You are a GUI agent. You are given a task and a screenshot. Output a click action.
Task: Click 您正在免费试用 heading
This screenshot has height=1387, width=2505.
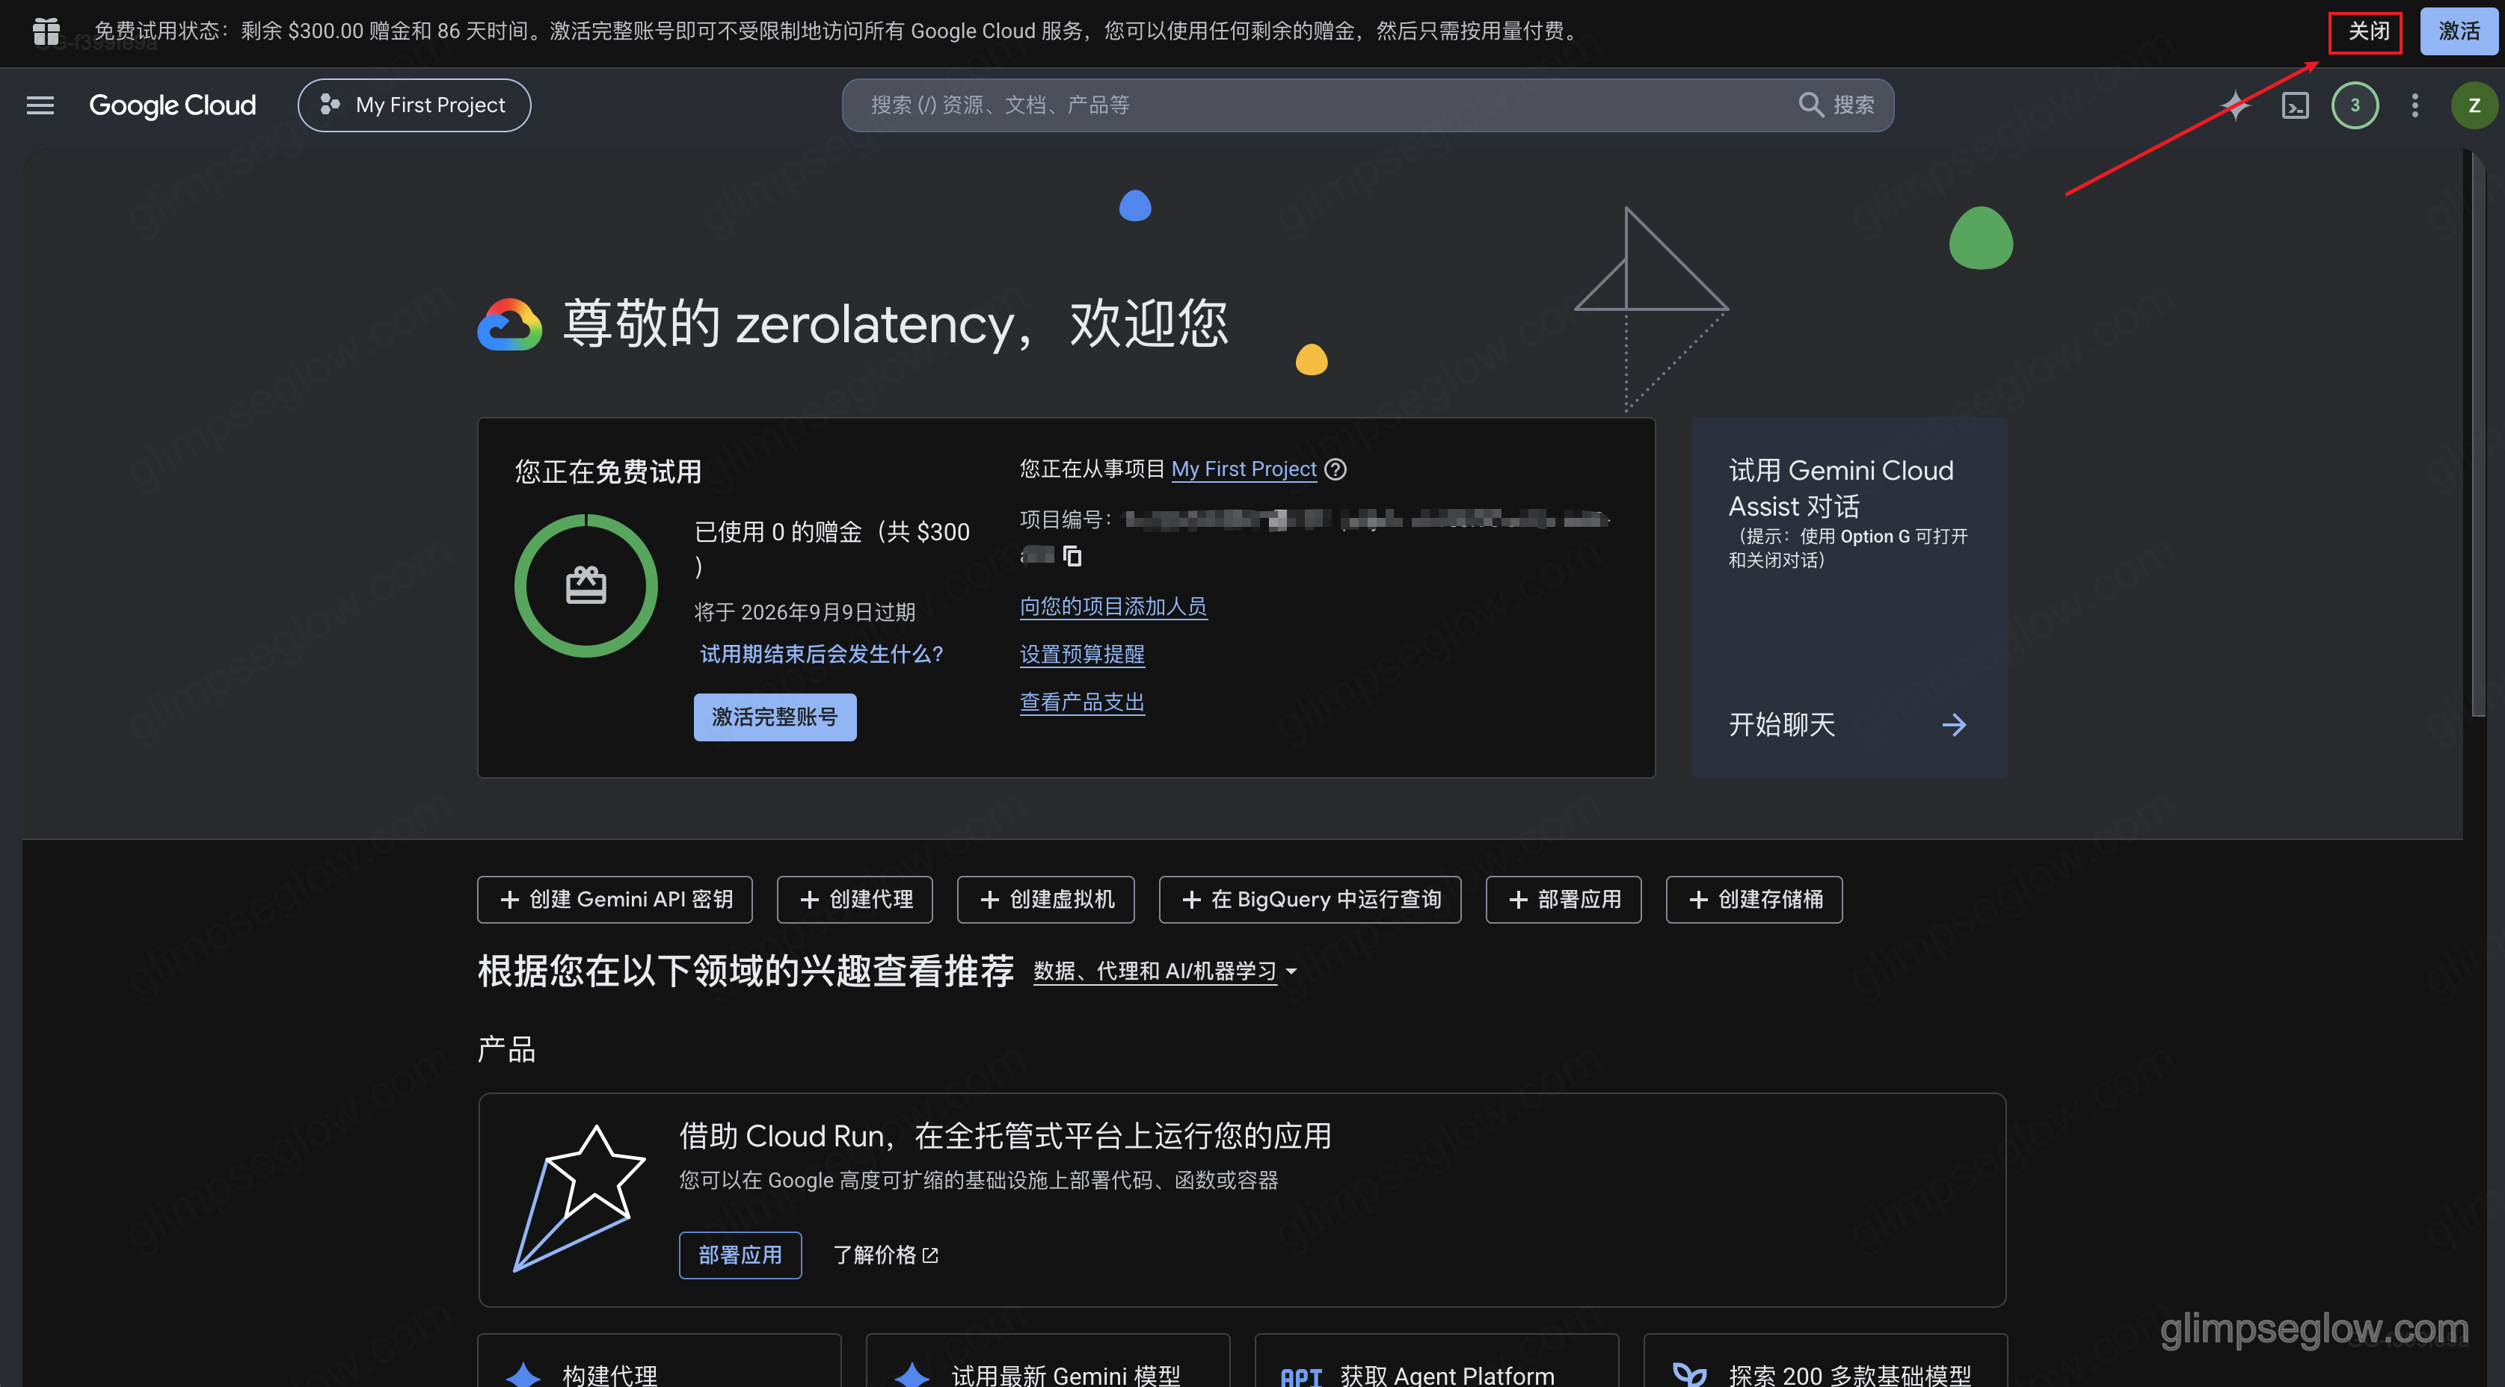608,472
